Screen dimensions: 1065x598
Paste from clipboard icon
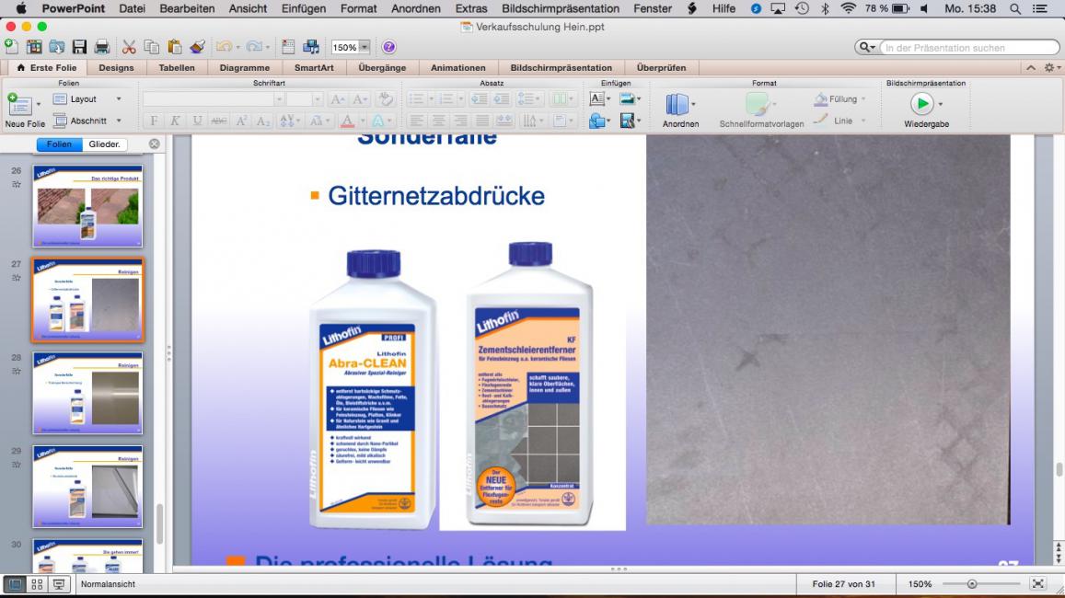pos(175,47)
